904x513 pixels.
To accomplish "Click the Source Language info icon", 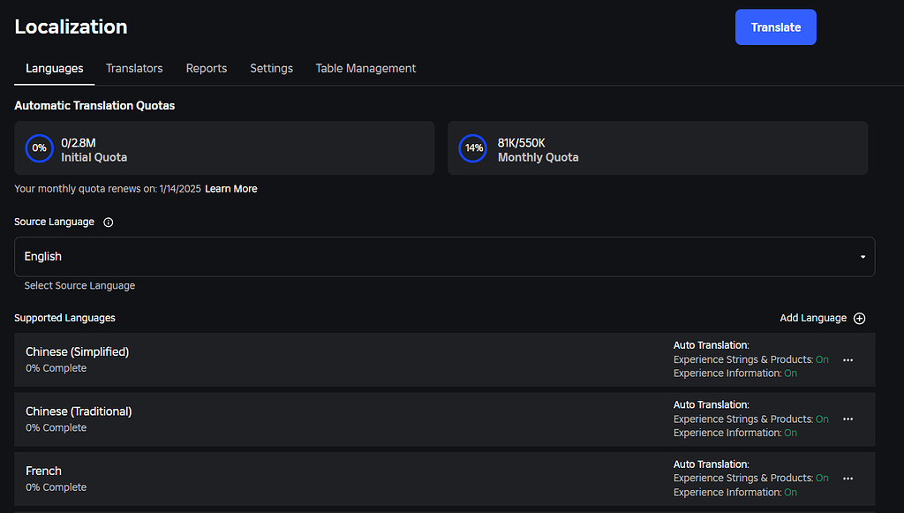I will tap(109, 223).
